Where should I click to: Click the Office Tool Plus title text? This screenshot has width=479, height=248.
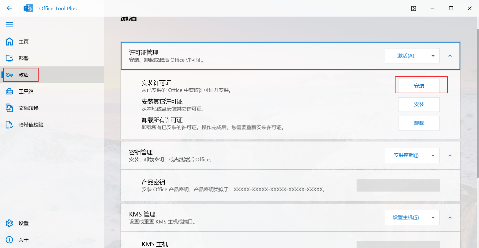coord(58,8)
